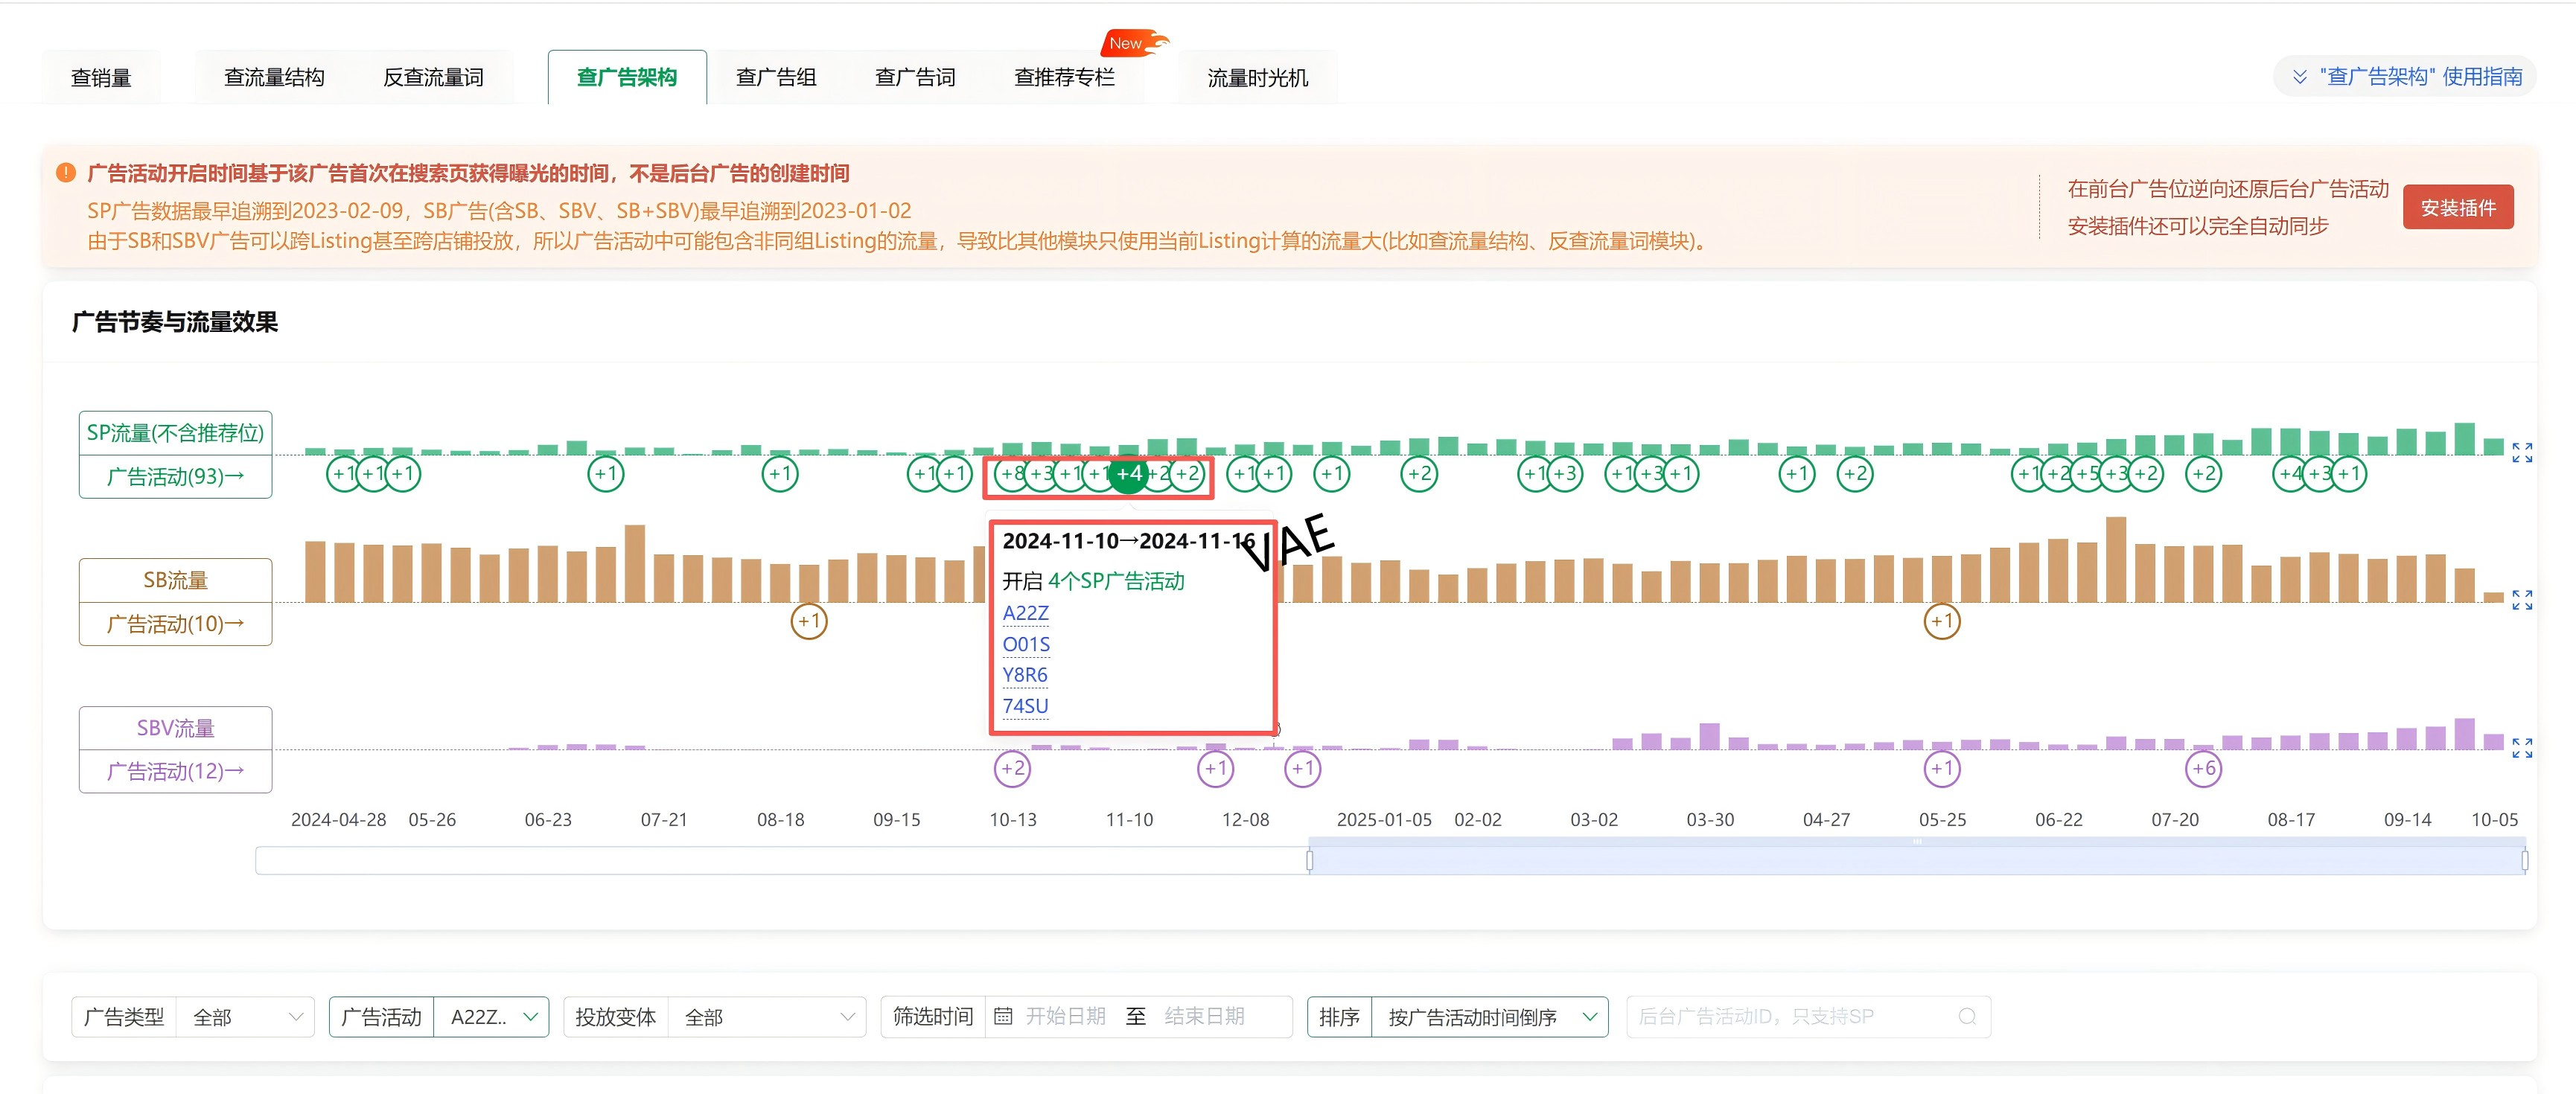Open the 广告类型 dropdown
Viewport: 2576px width, 1094px height.
245,1017
